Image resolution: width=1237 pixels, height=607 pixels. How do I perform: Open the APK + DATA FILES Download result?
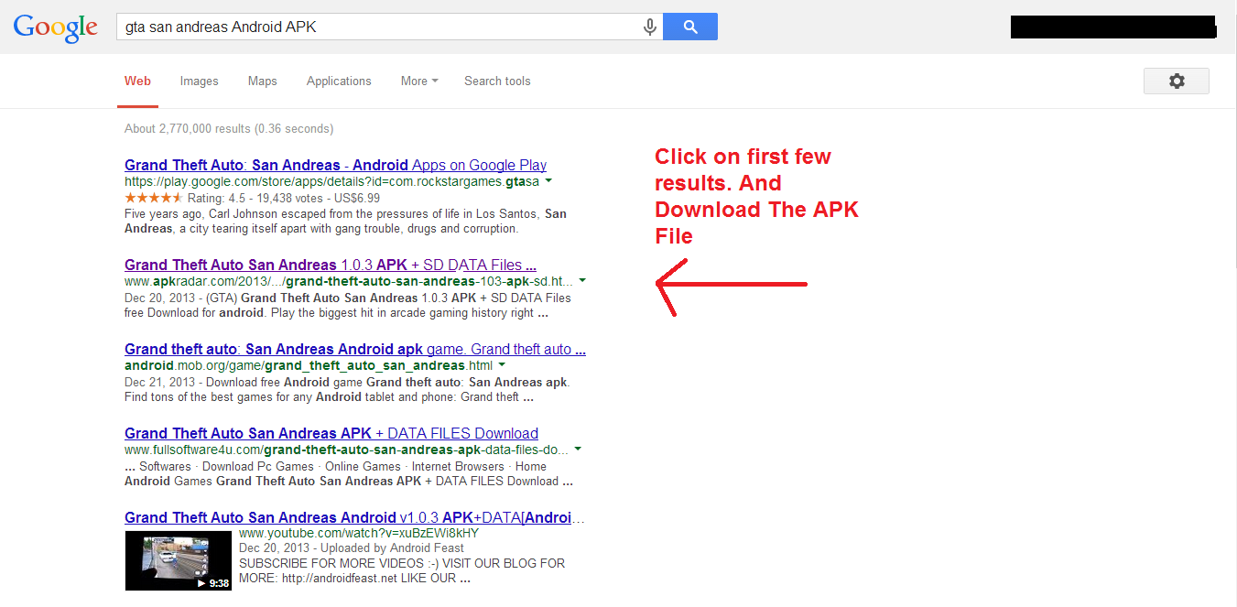point(331,434)
